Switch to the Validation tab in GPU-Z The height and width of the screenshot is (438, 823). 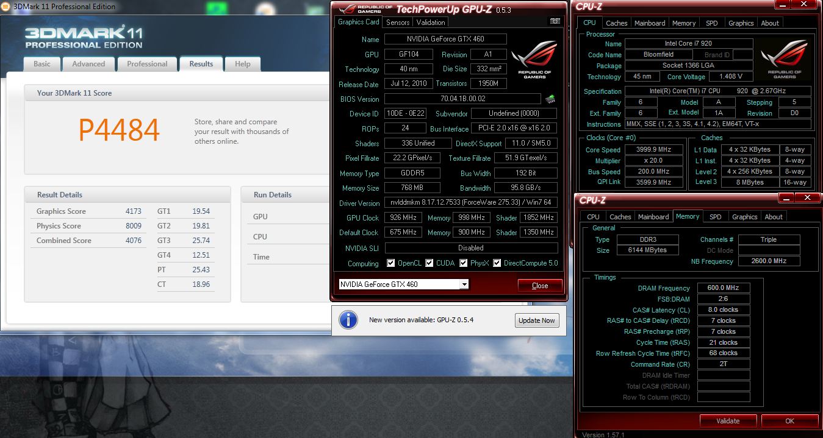tap(431, 23)
